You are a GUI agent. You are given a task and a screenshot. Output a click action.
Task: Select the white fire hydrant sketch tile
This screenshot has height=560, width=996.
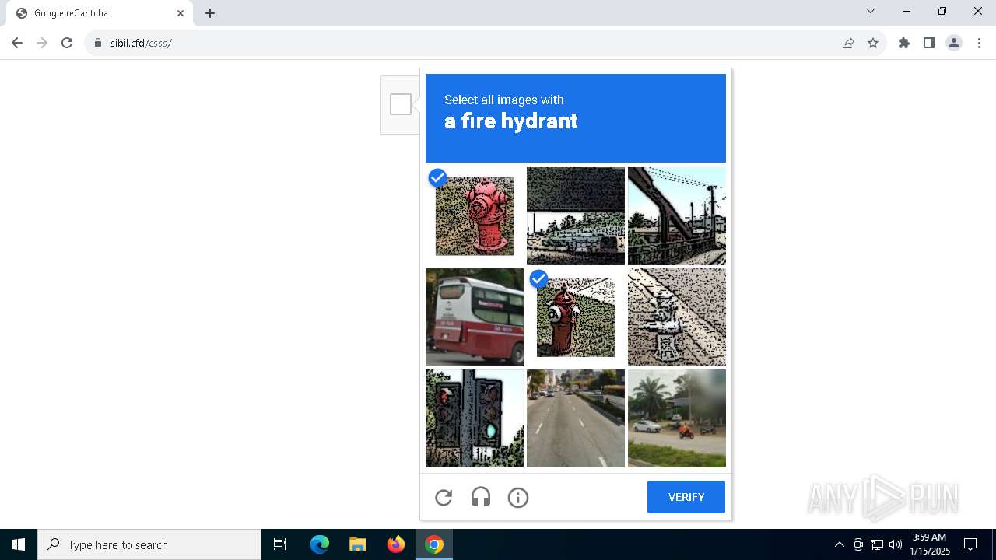click(x=677, y=317)
